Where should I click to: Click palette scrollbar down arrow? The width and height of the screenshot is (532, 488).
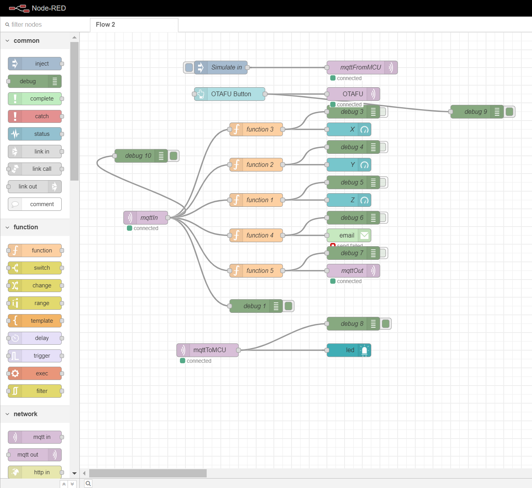74,473
